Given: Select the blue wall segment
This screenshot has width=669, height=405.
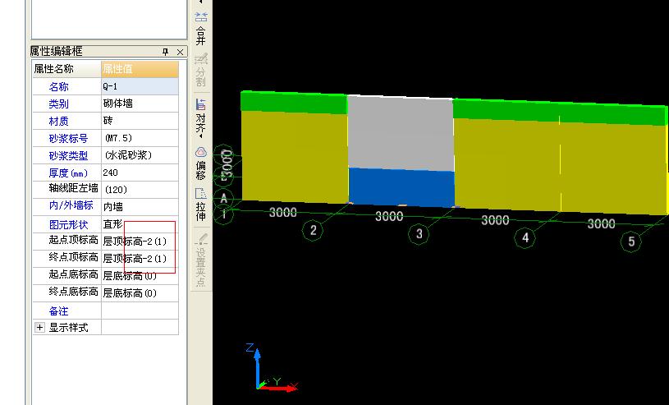Looking at the screenshot, I should point(401,187).
